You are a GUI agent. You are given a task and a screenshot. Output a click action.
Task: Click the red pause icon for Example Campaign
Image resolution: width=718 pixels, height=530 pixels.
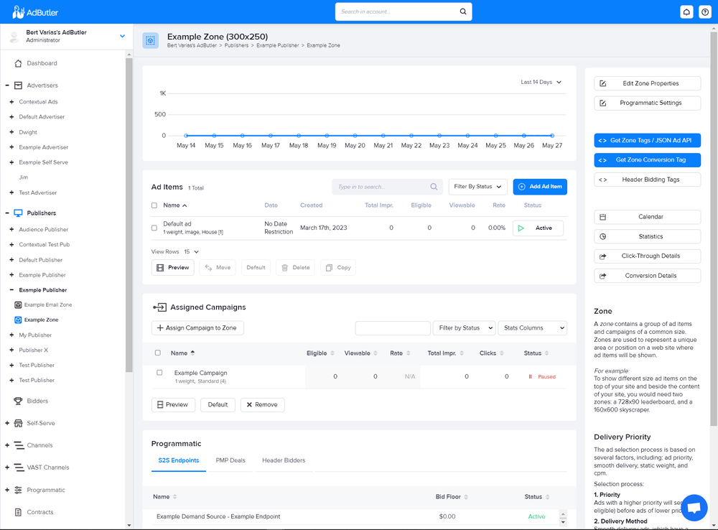[531, 376]
